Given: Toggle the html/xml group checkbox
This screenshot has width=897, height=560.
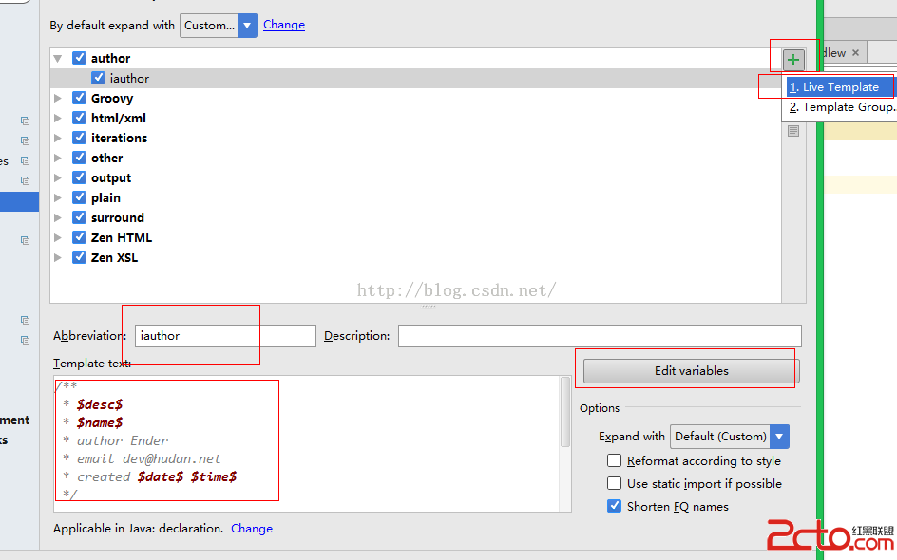Looking at the screenshot, I should [x=80, y=118].
